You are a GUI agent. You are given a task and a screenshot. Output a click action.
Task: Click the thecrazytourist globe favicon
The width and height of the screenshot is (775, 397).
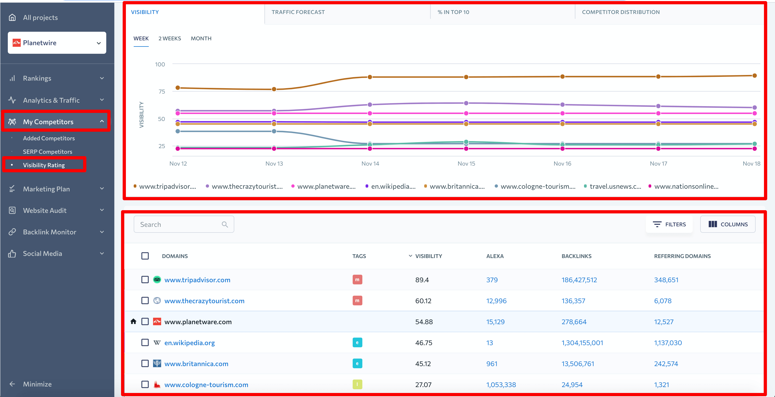click(157, 301)
